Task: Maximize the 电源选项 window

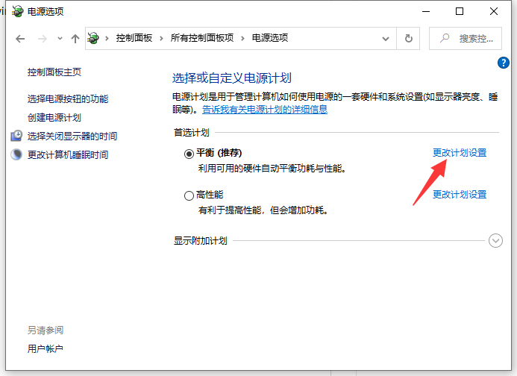Action: click(x=460, y=11)
